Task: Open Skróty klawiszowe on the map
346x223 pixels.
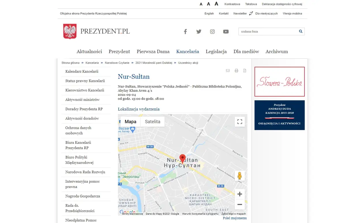Action: [132, 214]
